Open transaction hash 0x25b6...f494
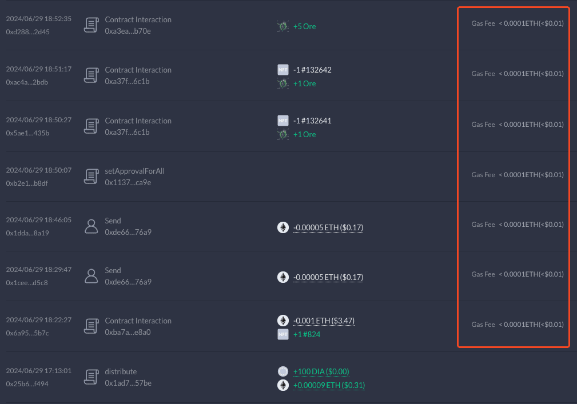Viewport: 577px width, 404px height. coord(27,384)
